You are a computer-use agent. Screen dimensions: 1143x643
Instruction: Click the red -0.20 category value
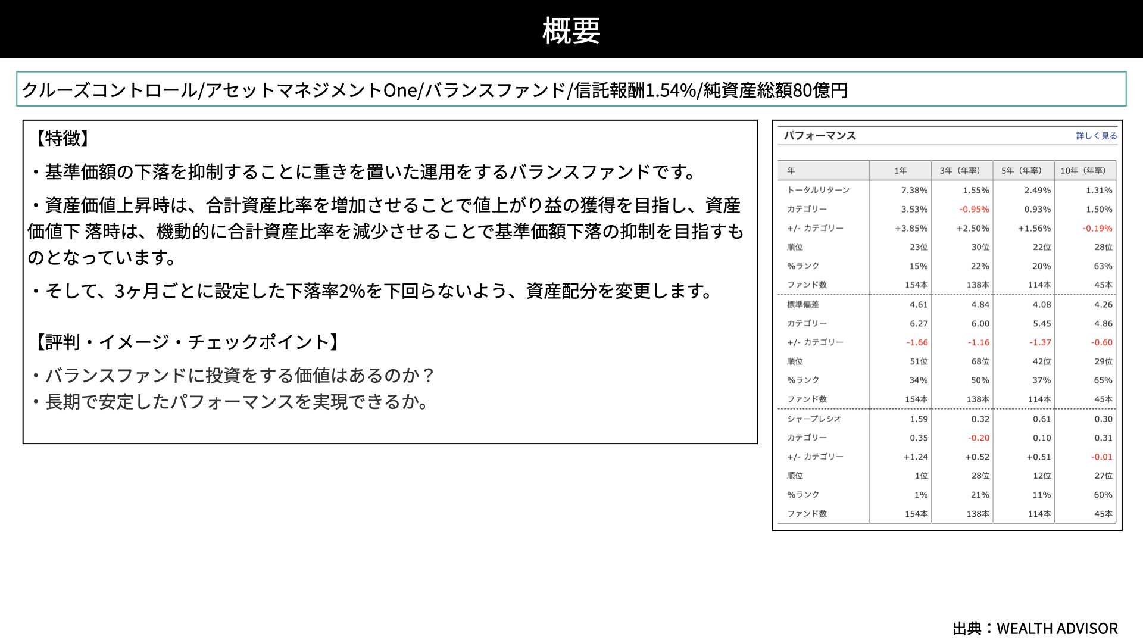coord(979,438)
